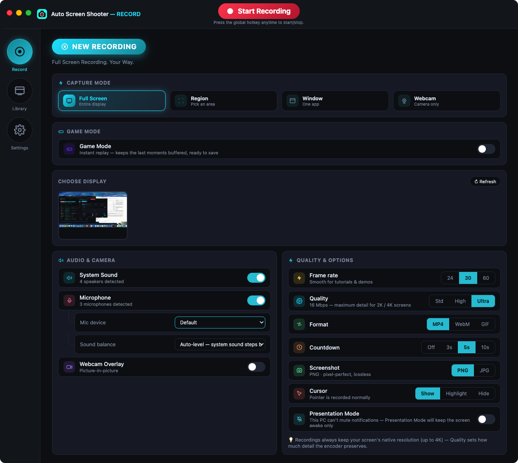The height and width of the screenshot is (463, 518).
Task: Click the Audio & Camera heading speaker icon
Action: 61,260
